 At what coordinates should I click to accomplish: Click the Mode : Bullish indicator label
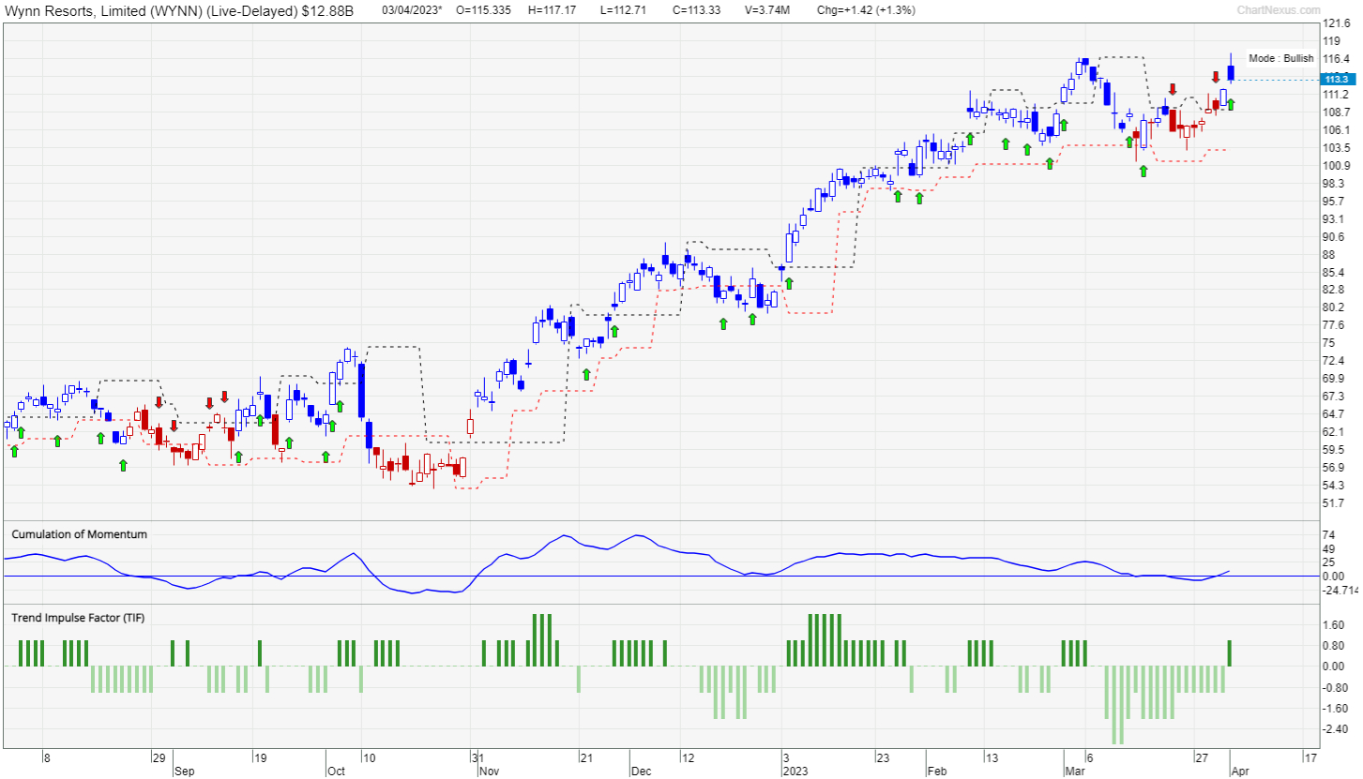(1281, 58)
